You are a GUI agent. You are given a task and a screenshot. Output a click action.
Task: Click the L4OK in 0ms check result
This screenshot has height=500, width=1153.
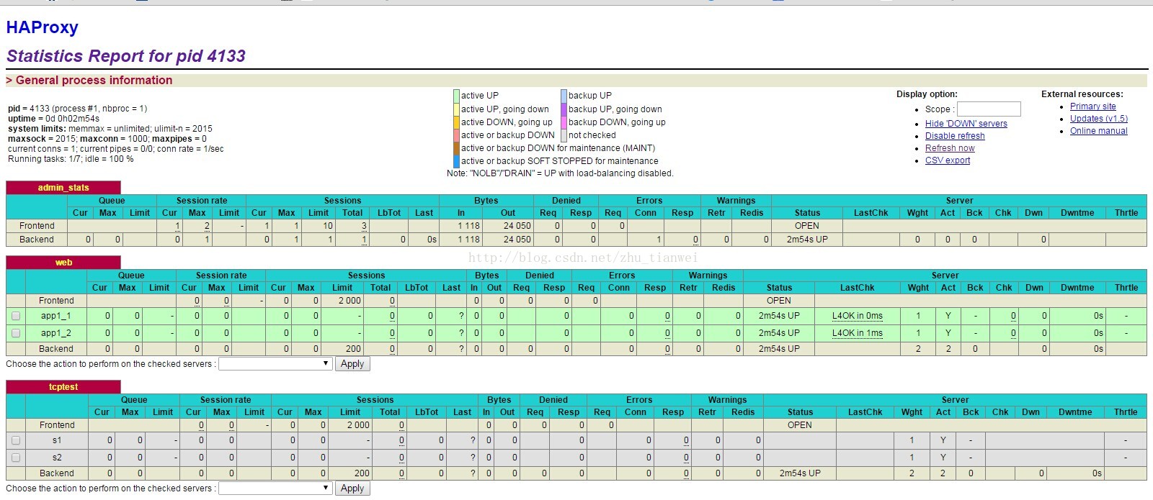[x=858, y=316]
